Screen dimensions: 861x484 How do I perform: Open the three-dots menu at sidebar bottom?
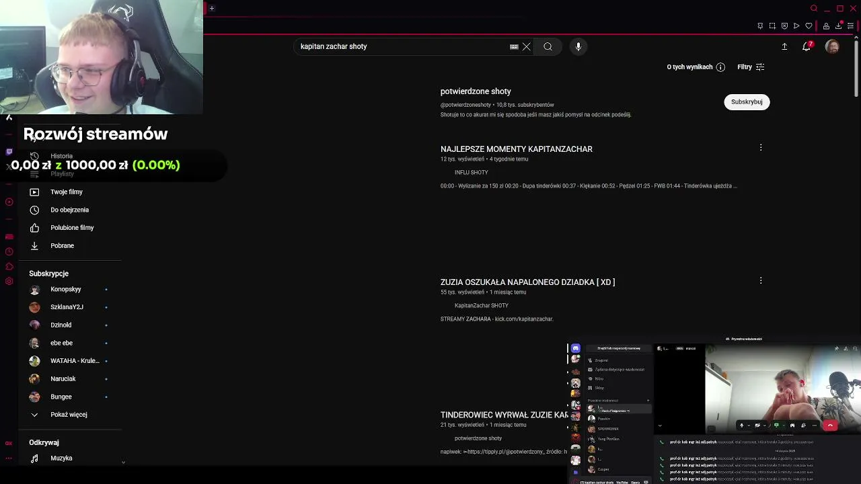click(9, 459)
